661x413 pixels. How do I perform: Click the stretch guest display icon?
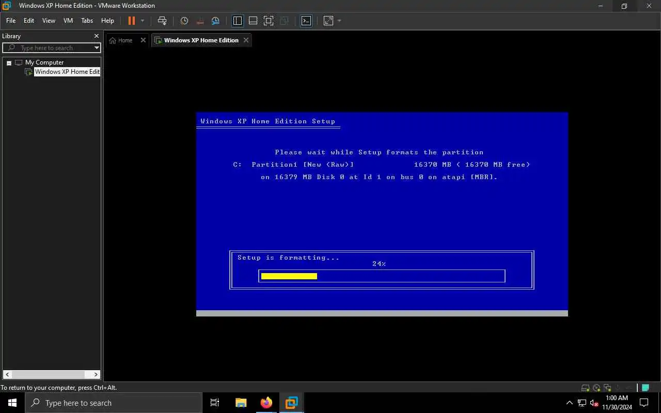point(328,21)
